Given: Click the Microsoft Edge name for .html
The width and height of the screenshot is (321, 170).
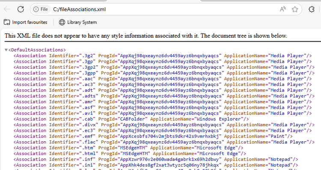Looking at the screenshot, I should pyautogui.click(x=219, y=153).
